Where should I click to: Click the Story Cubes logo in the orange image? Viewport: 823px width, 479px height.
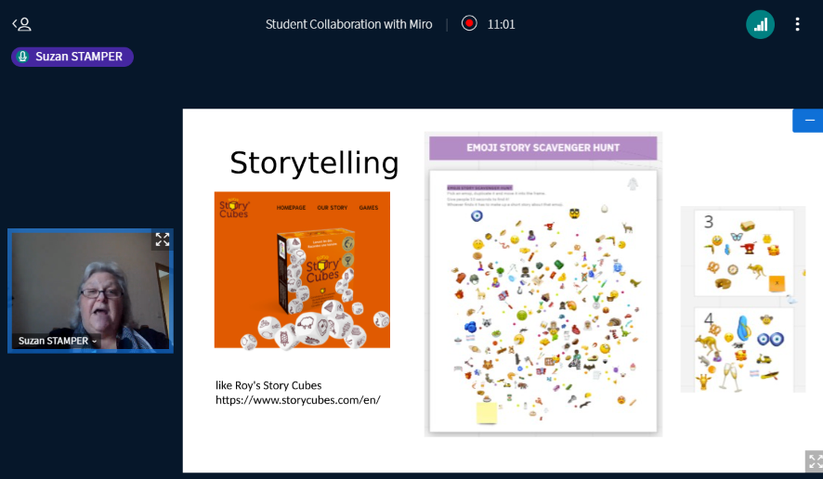point(234,208)
